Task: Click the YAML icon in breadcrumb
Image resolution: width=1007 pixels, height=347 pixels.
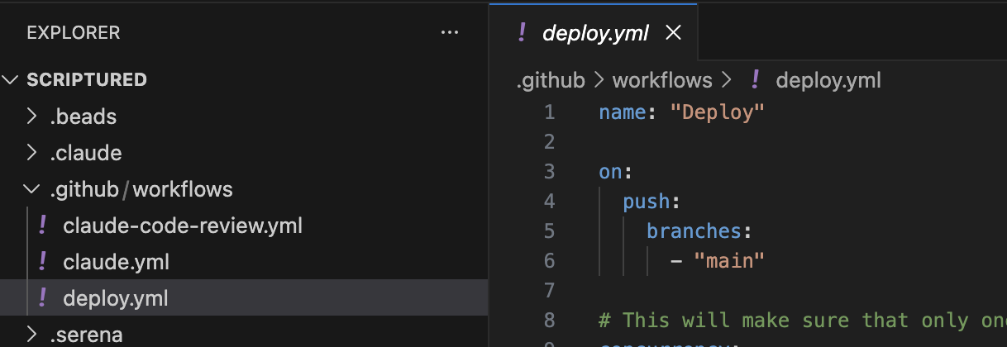Action: tap(755, 80)
